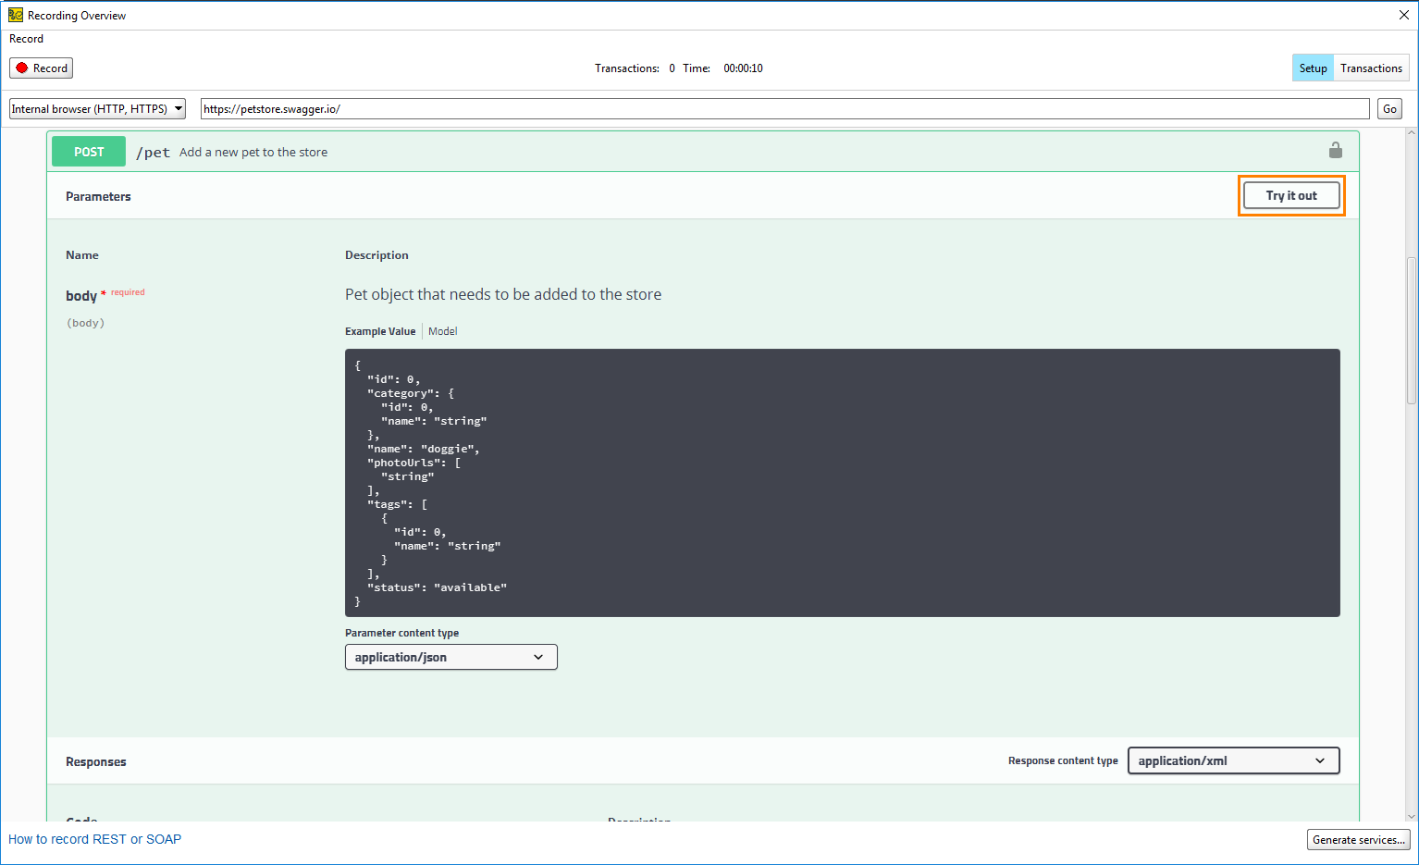Click the URL address input field

tap(784, 109)
